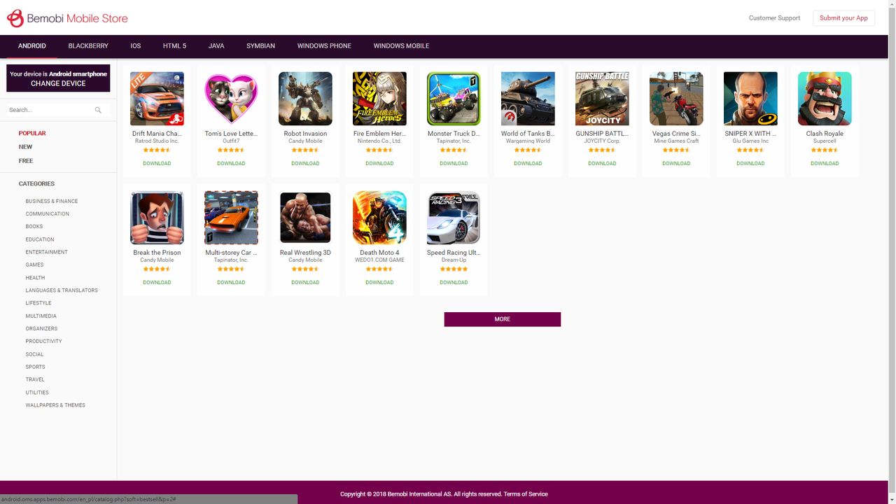Image resolution: width=896 pixels, height=504 pixels.
Task: Open the Communication category
Action: point(48,214)
